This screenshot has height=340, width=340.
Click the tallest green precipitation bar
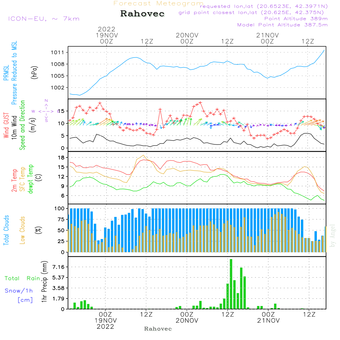(231, 284)
